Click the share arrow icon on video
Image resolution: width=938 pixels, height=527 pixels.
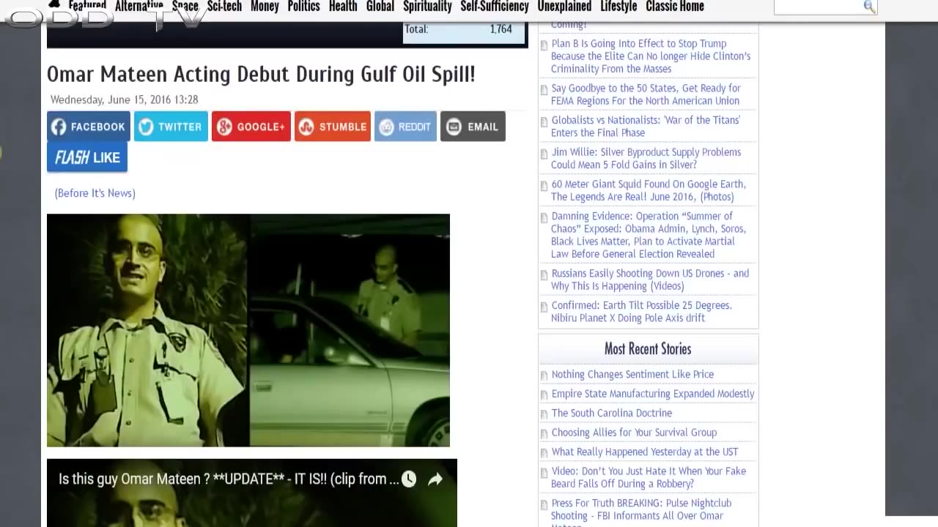click(x=435, y=479)
